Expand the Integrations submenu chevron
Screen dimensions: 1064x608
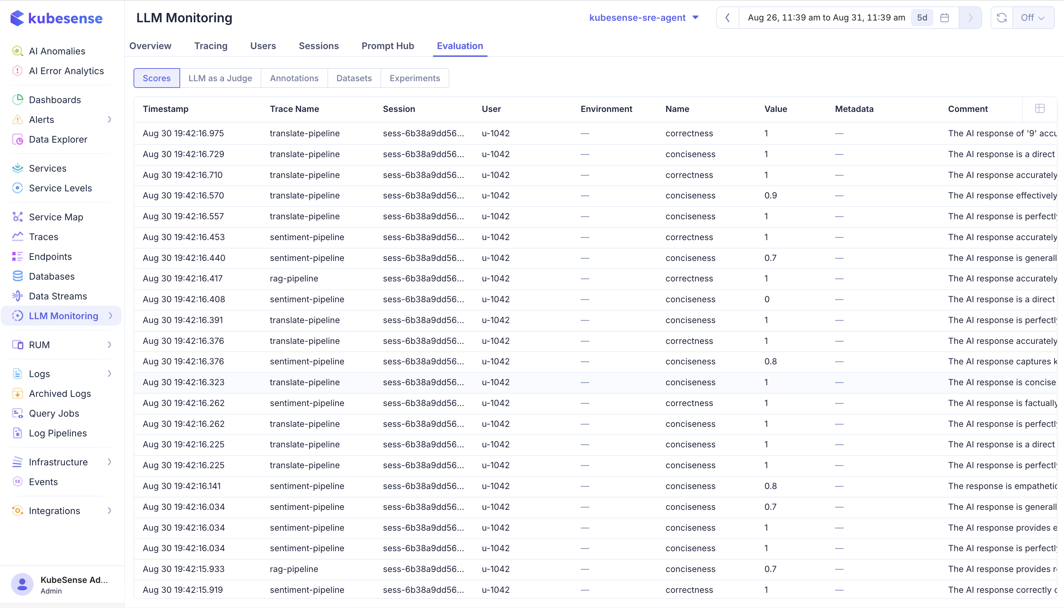click(110, 511)
